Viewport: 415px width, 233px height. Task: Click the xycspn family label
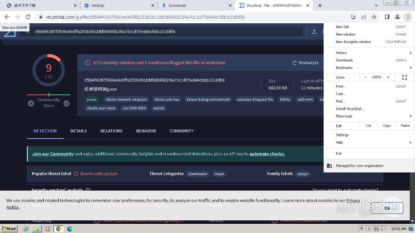click(x=303, y=174)
